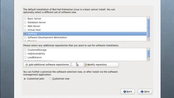
Task: Tick the LoadBalance repository checkbox
Action: (x=25, y=57)
